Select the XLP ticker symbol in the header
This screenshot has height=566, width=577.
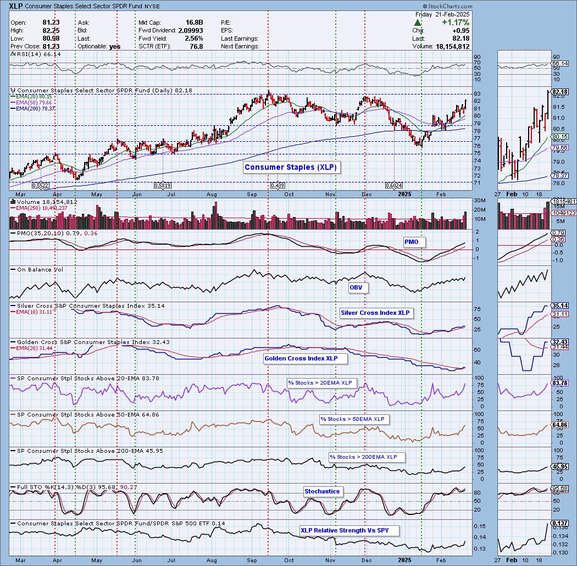pyautogui.click(x=15, y=6)
